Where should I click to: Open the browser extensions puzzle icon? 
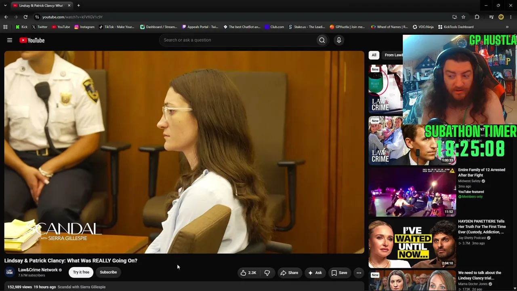coord(477,17)
